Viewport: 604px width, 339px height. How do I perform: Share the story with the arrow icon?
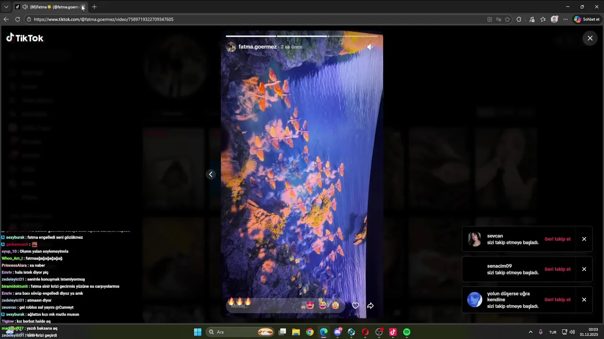(x=370, y=306)
